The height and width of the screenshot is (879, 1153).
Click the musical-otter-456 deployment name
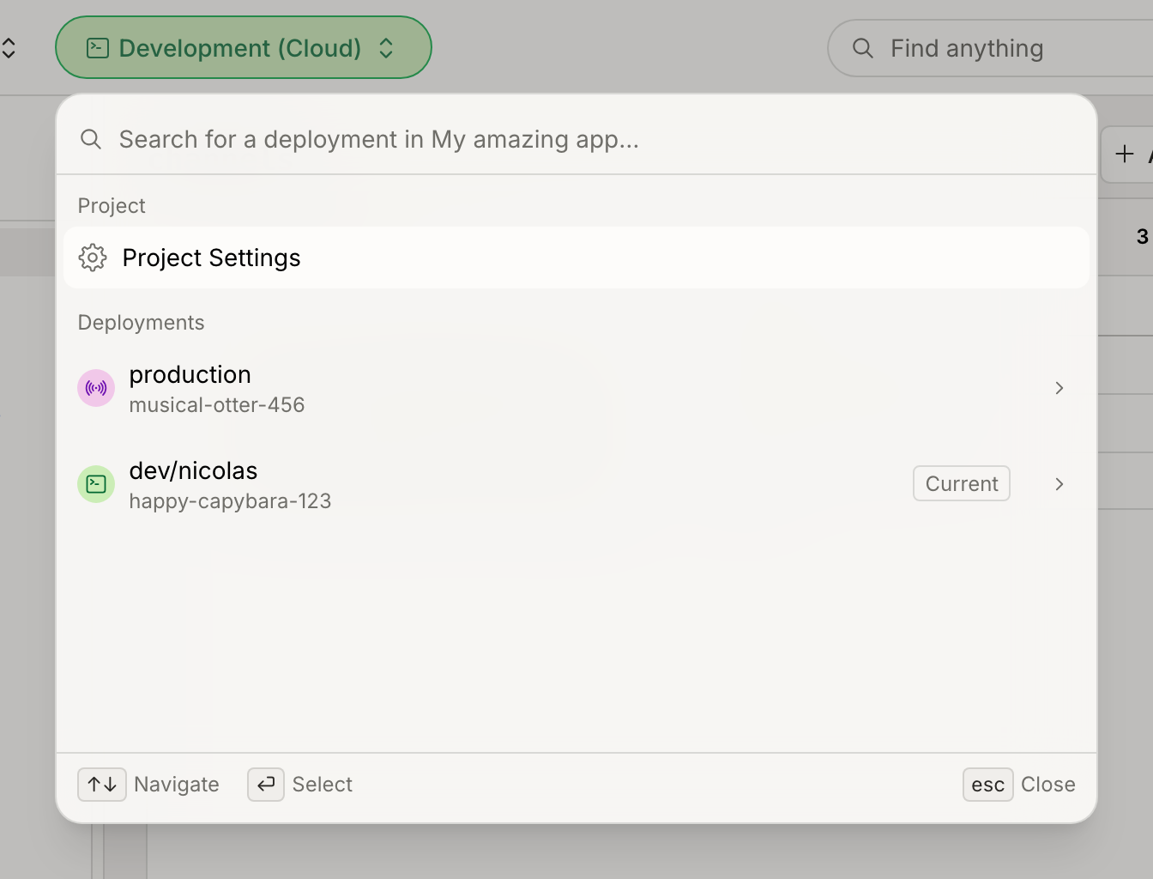[x=217, y=405]
